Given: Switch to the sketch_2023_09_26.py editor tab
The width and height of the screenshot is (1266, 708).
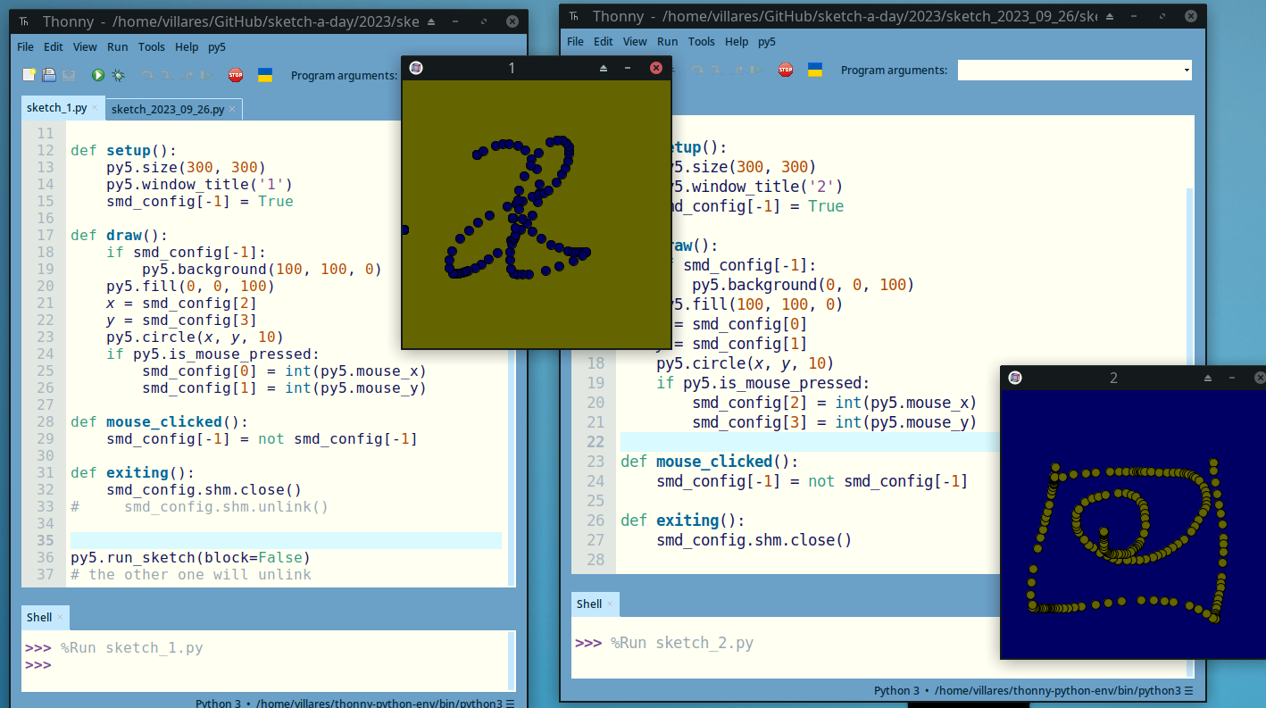Looking at the screenshot, I should click(168, 109).
